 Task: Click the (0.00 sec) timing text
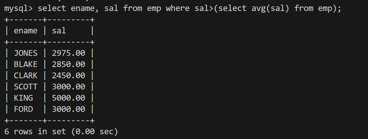tap(95, 131)
